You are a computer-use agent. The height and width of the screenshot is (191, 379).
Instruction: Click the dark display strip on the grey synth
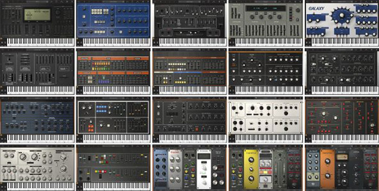[265, 9]
